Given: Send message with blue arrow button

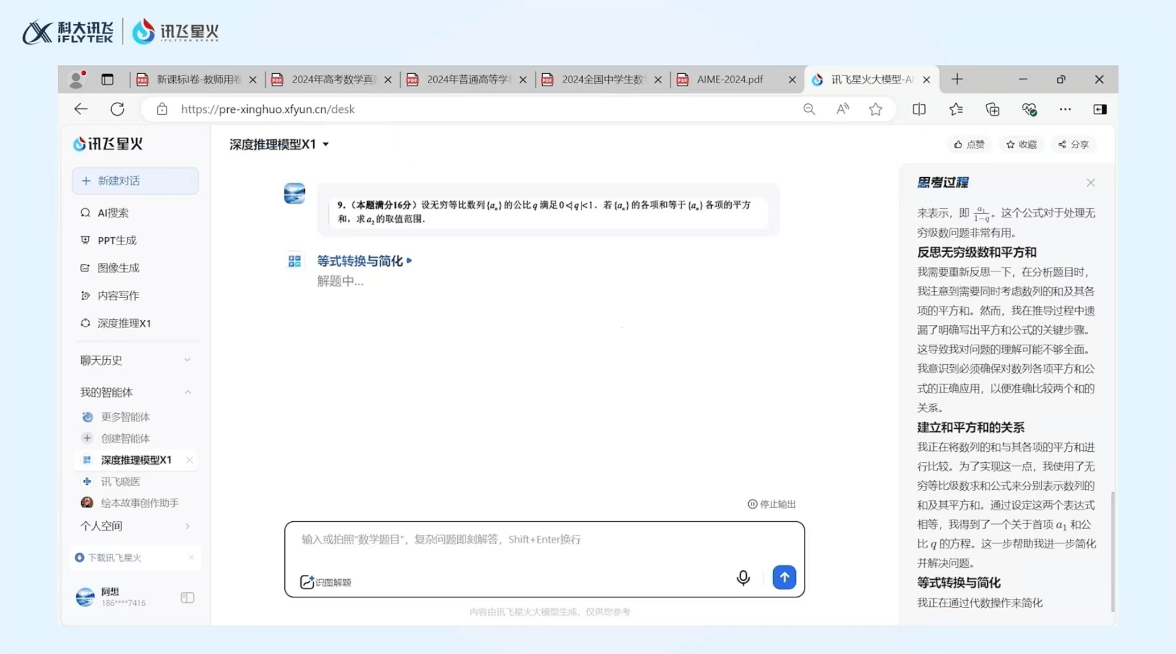Looking at the screenshot, I should (784, 577).
